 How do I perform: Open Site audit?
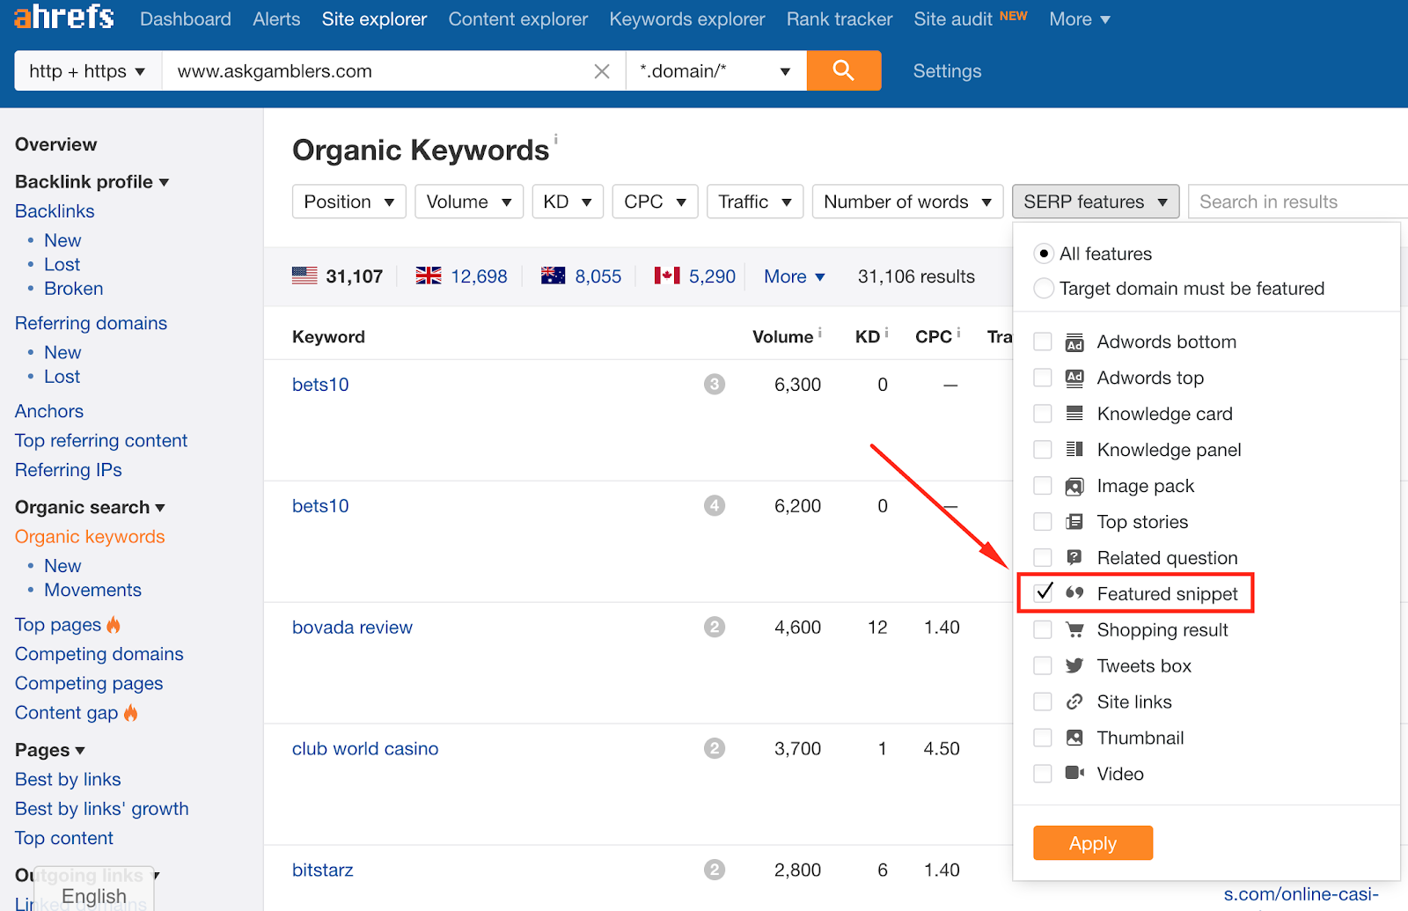[953, 18]
